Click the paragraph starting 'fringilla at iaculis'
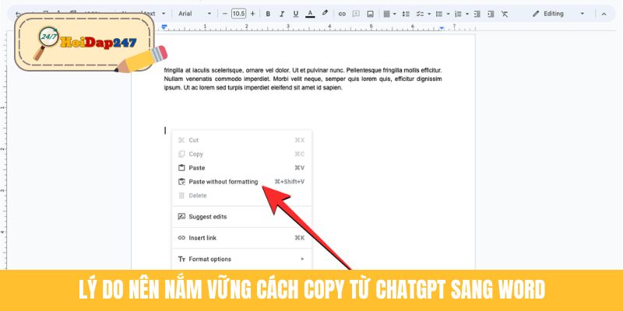 tap(303, 79)
